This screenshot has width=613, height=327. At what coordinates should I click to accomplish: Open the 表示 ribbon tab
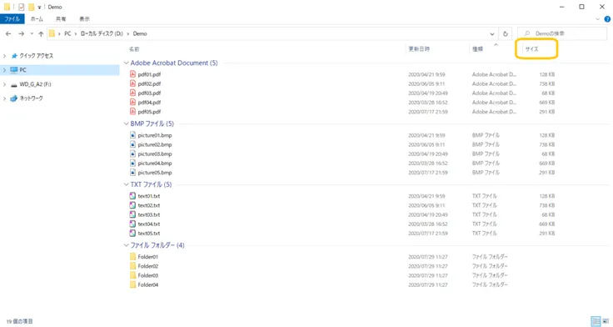pyautogui.click(x=84, y=19)
